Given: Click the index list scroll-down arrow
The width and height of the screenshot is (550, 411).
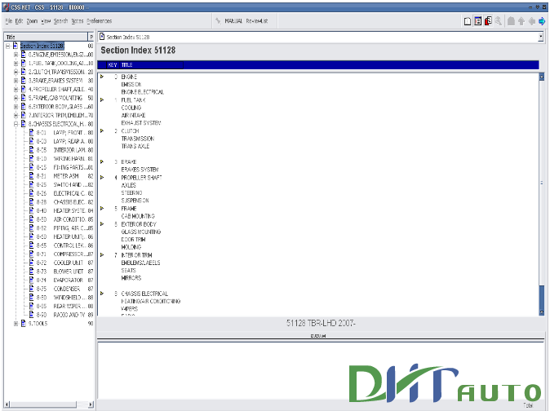Looking at the screenshot, I should 542,312.
